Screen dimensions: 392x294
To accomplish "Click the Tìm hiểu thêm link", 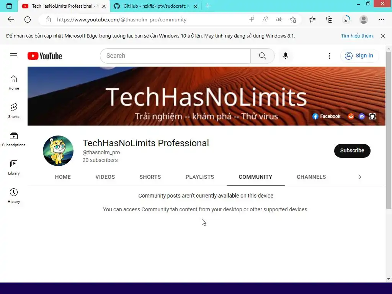I will tap(357, 36).
